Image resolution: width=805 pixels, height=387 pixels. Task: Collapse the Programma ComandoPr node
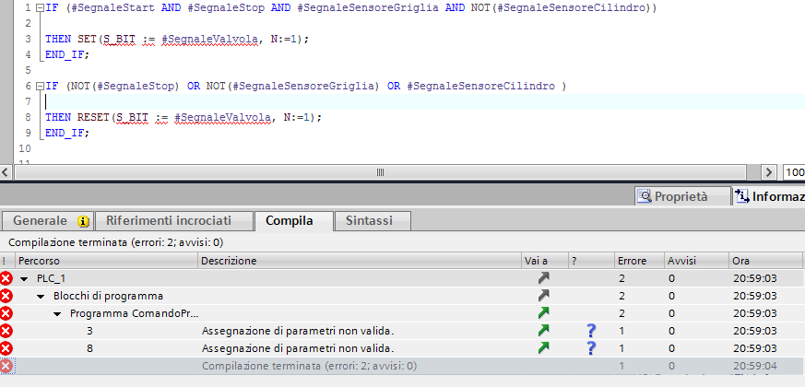coord(58,313)
